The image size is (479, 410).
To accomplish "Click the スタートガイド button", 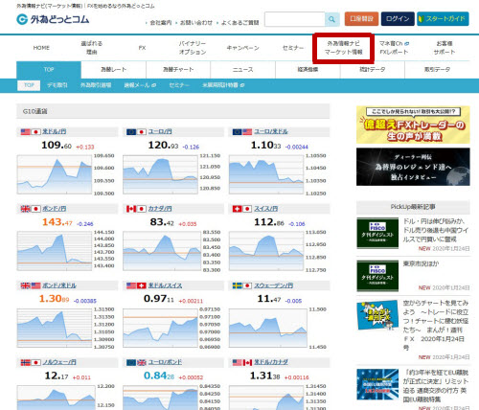I will (x=443, y=19).
